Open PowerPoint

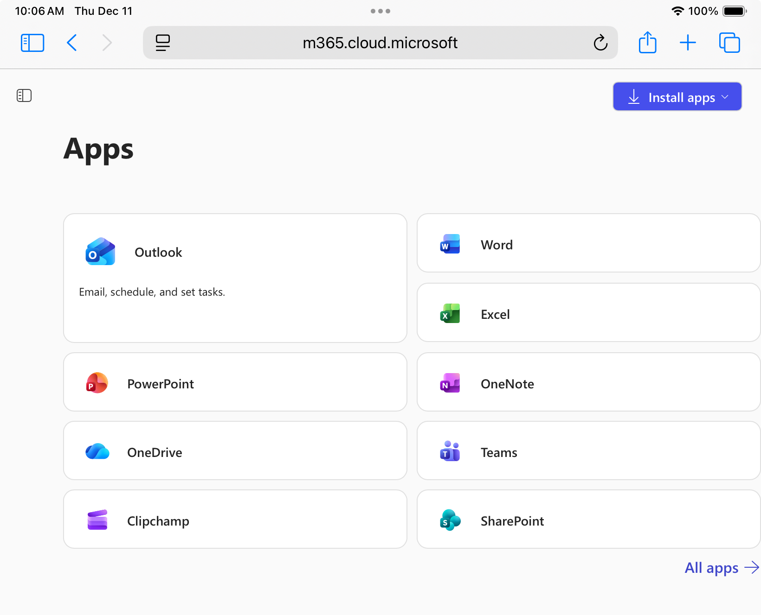161,383
